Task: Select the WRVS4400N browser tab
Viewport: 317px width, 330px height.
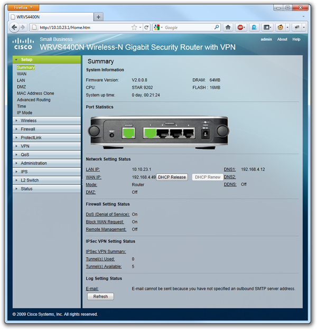Action: click(x=51, y=17)
